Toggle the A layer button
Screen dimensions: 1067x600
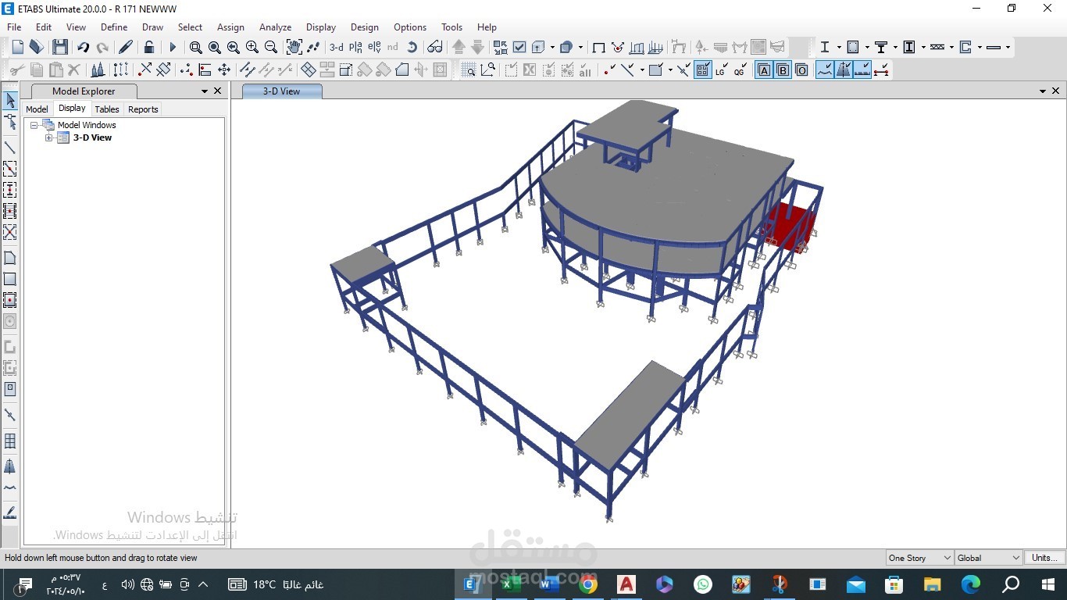pos(764,70)
